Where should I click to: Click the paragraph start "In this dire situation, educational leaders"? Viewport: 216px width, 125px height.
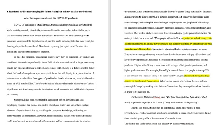(54, 57)
